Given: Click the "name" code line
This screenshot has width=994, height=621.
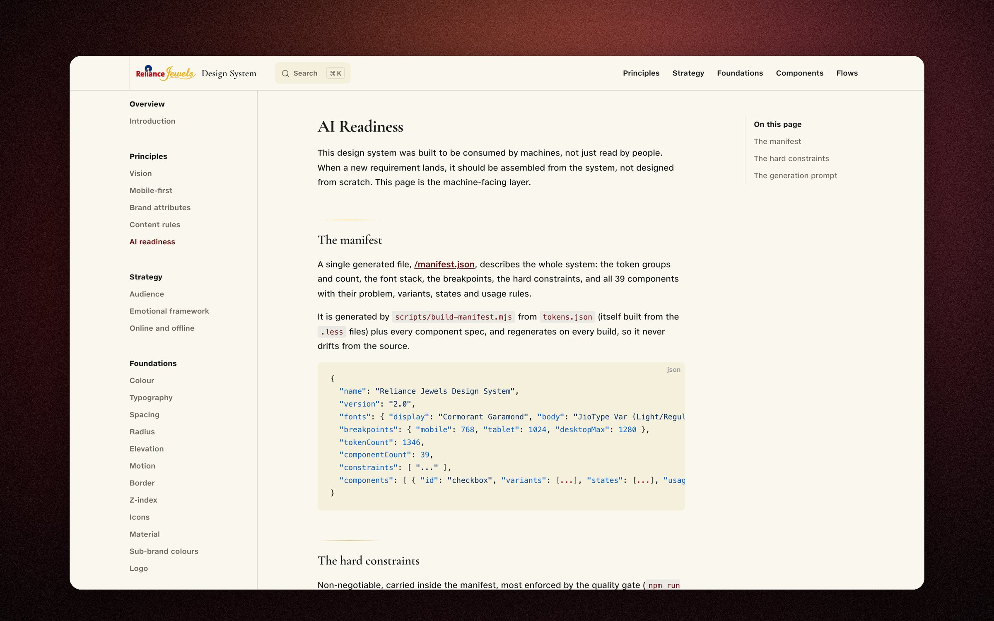Looking at the screenshot, I should 429,391.
